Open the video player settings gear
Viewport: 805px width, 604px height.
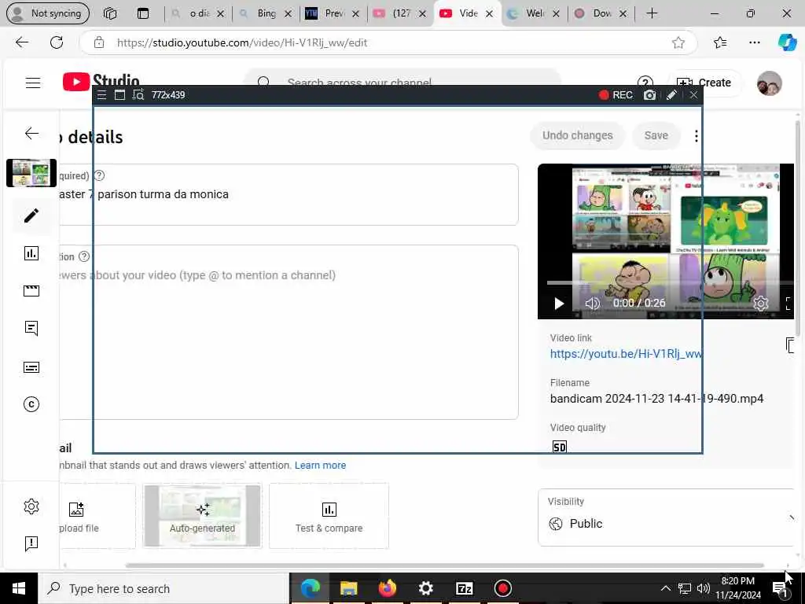coord(760,304)
